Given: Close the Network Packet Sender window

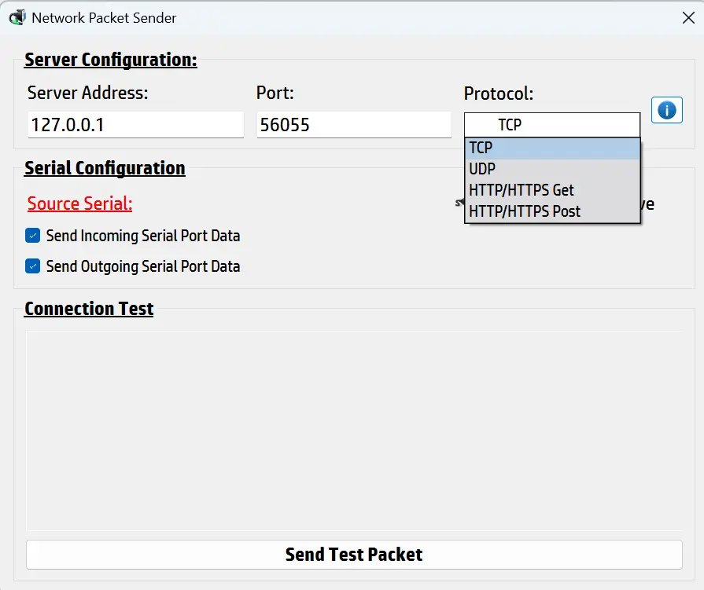Looking at the screenshot, I should 688,18.
